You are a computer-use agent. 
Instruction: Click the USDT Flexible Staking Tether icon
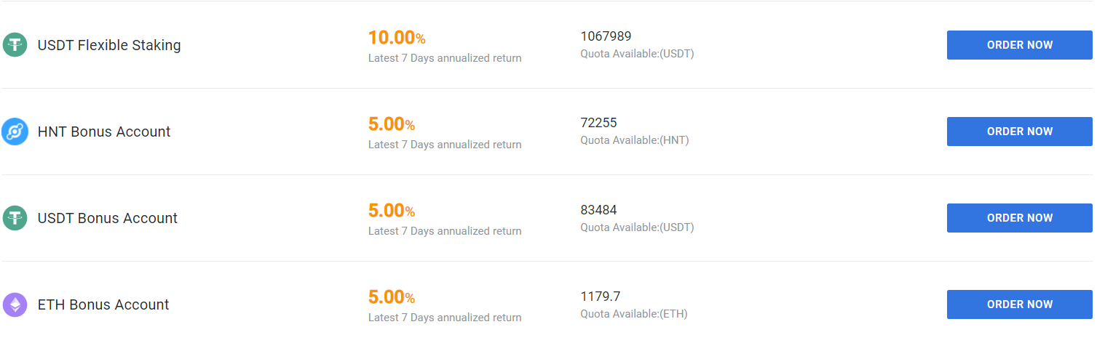[15, 45]
